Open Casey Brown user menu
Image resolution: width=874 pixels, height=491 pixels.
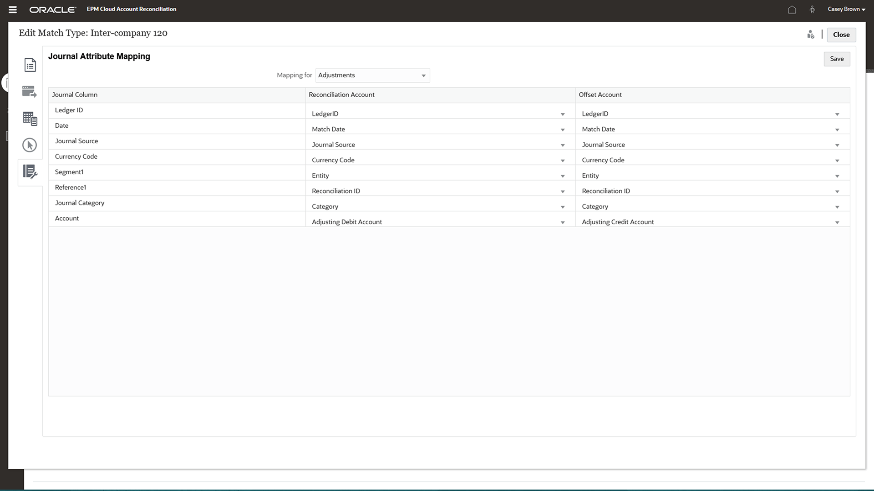(846, 9)
